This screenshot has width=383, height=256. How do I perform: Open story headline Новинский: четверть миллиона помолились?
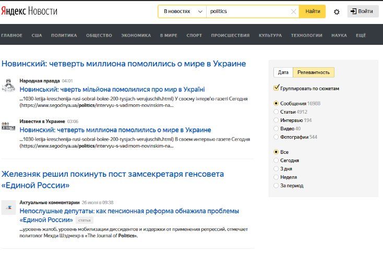[124, 64]
